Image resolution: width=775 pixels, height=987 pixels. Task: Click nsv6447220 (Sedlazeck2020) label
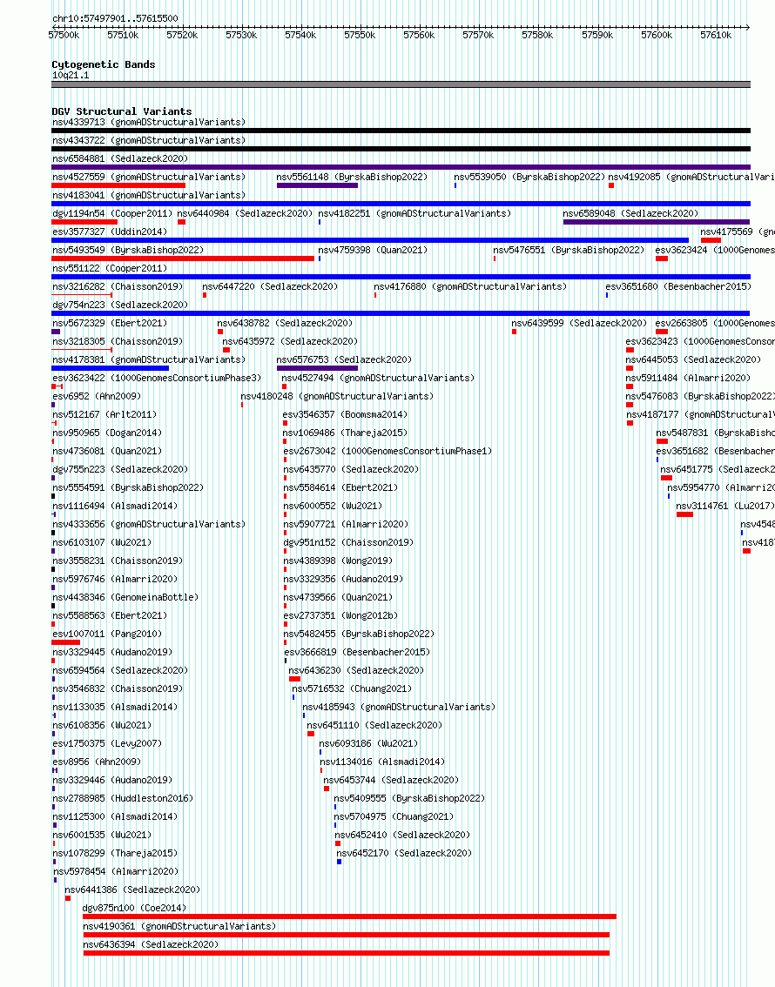tap(270, 286)
